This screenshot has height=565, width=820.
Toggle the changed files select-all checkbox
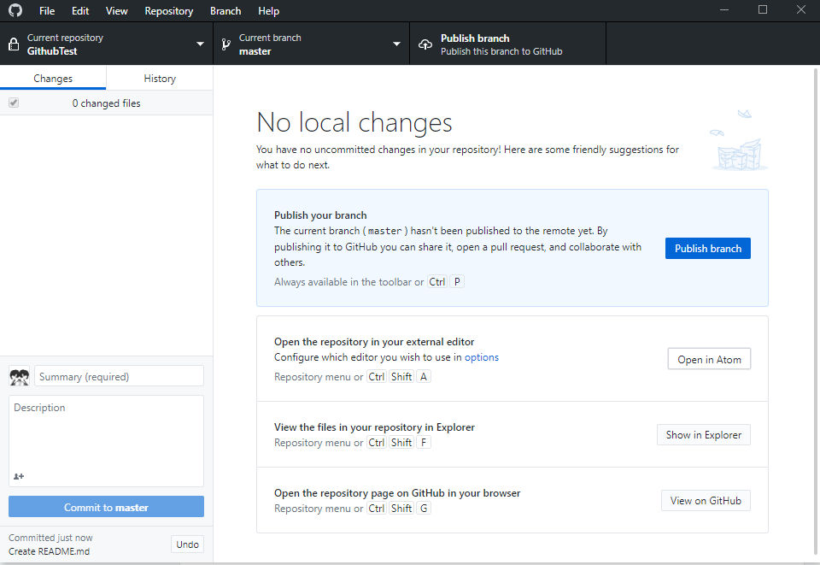tap(14, 103)
